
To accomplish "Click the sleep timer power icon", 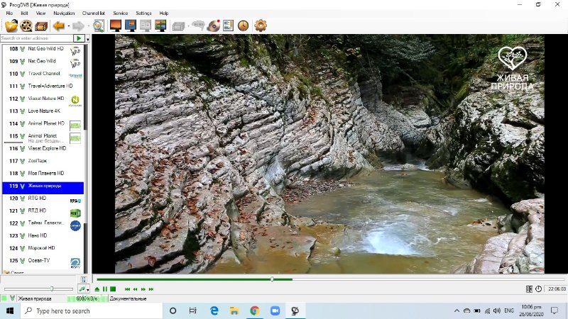I will (539, 289).
